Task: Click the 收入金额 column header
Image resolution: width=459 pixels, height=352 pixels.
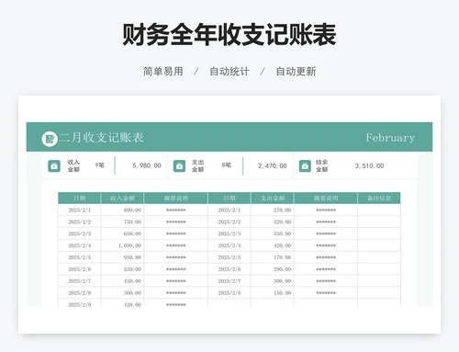Action: tap(122, 199)
